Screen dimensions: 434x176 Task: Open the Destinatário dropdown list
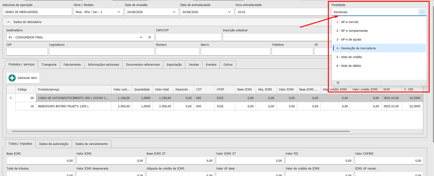[141, 37]
